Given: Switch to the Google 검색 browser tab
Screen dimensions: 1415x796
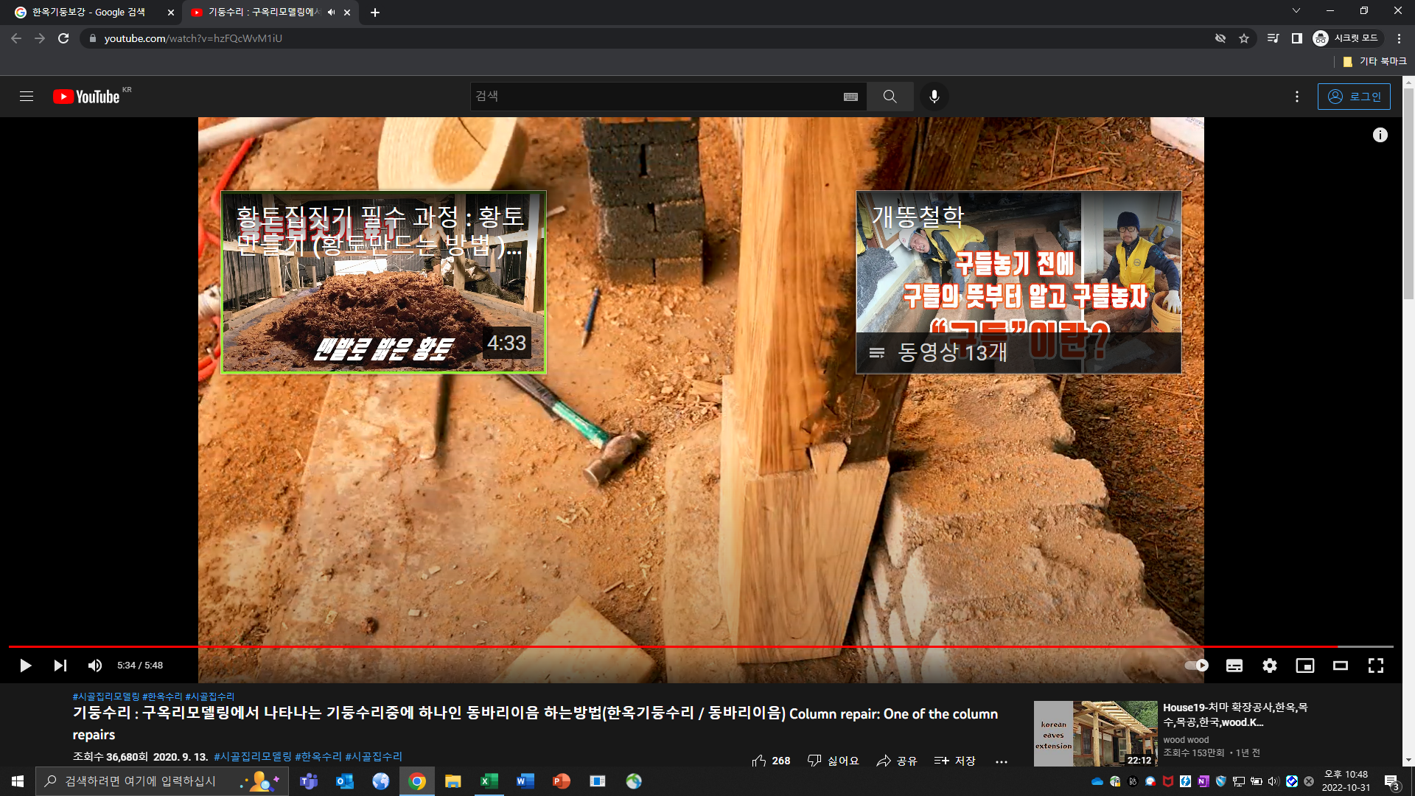Looking at the screenshot, I should 88,13.
